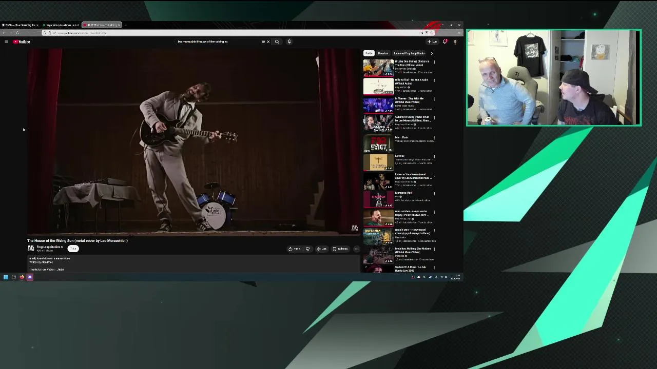Reload the page from the browser toolbar
Viewport: 657px width, 369px height.
[17, 33]
